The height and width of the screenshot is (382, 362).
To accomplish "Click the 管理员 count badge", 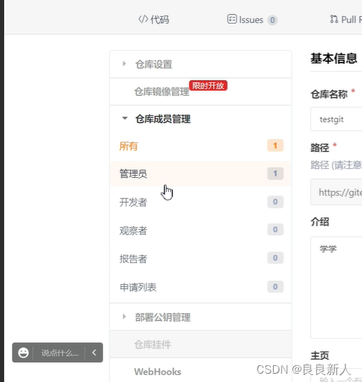I will click(275, 174).
